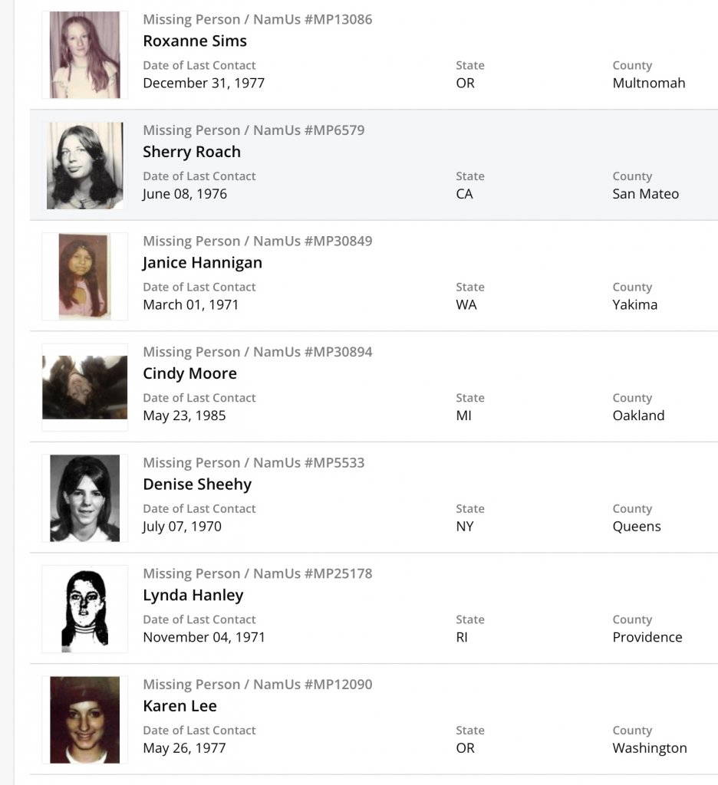Click the NamUs #MP30849 case label
This screenshot has width=718, height=785.
click(x=258, y=241)
